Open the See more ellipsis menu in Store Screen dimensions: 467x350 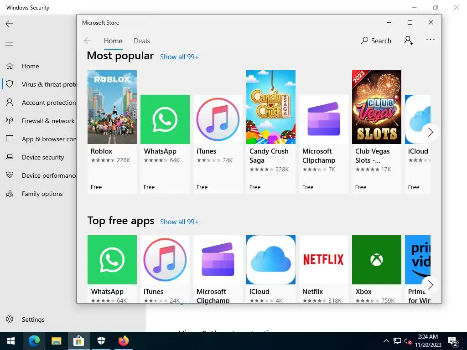tap(431, 39)
